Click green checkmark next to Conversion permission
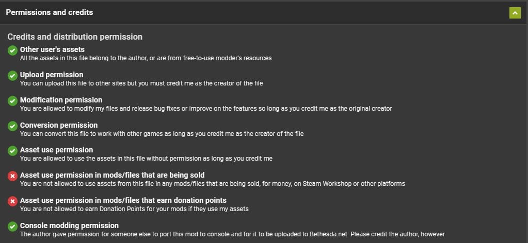This screenshot has height=243, width=528. [x=12, y=126]
